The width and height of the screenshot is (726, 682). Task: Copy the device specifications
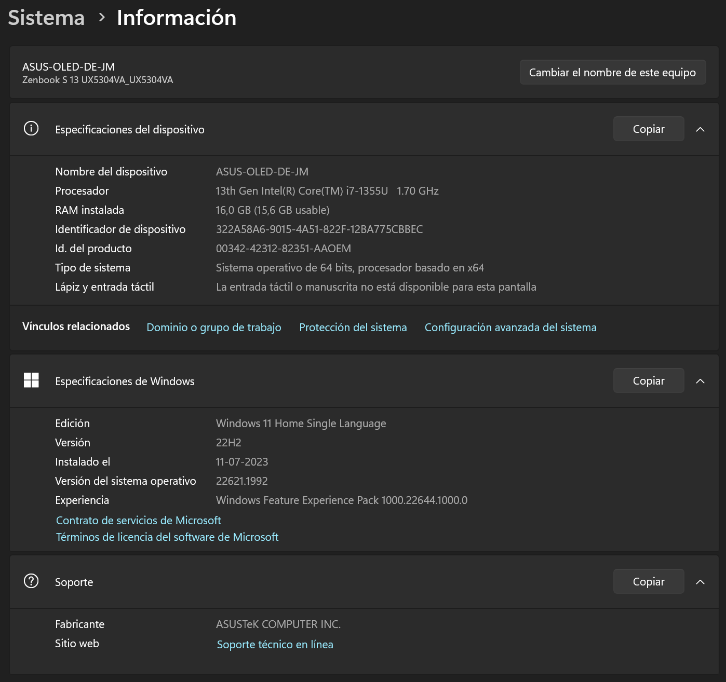(x=648, y=129)
